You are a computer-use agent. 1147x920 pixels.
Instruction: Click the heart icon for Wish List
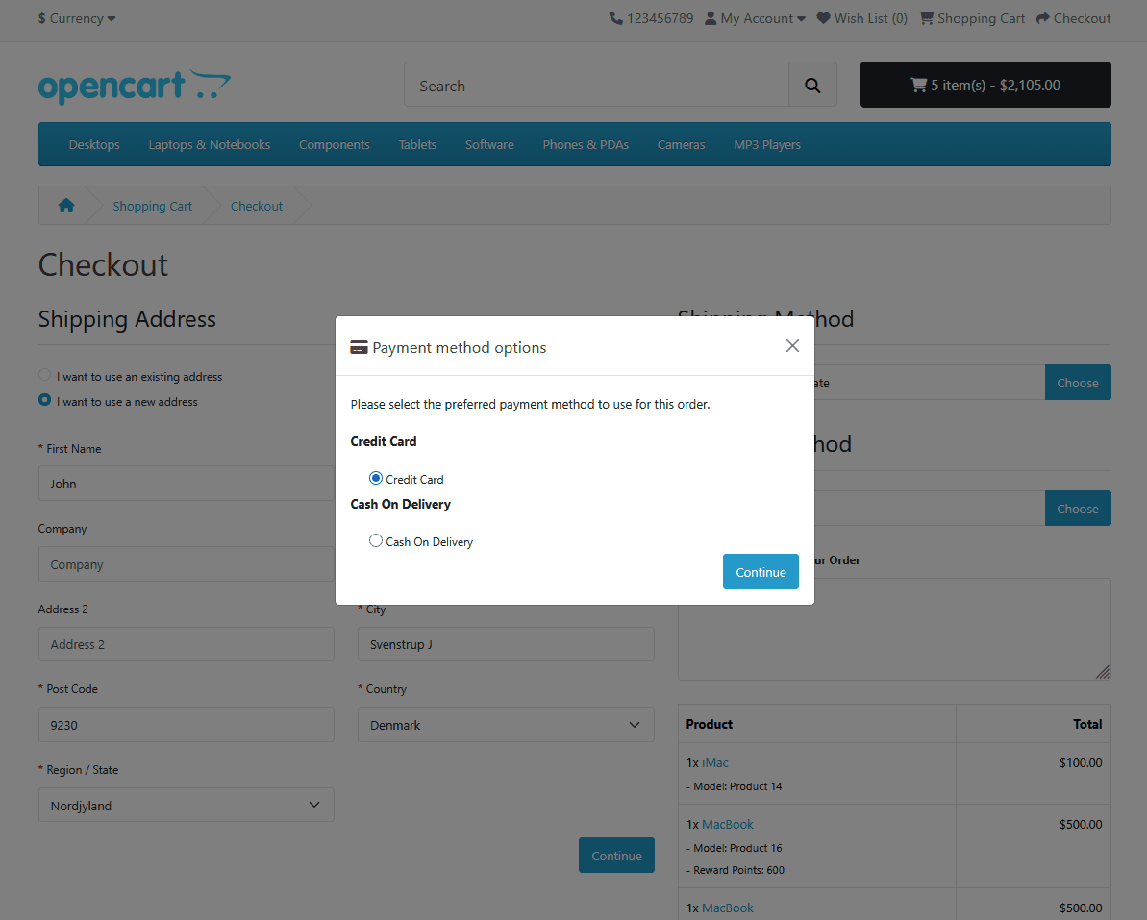(x=823, y=18)
